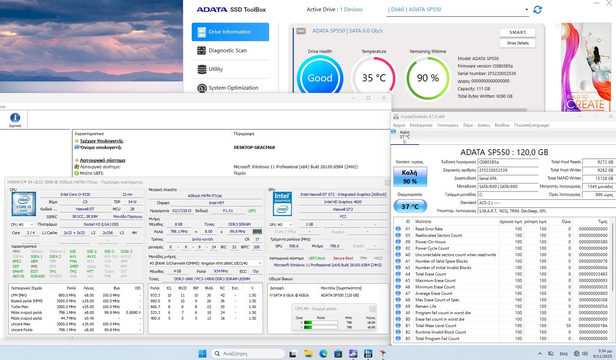Open the CPU #0 selector dropdown
This screenshot has height=360, width=616.
[22, 225]
